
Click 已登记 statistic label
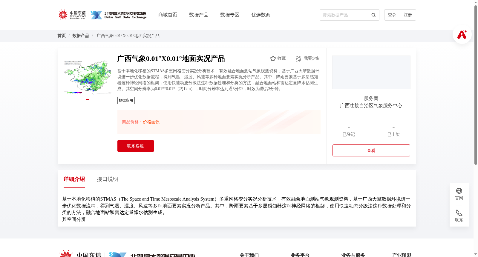click(349, 135)
